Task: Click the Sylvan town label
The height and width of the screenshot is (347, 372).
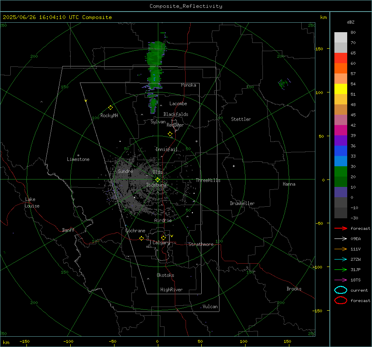Action: pos(158,122)
